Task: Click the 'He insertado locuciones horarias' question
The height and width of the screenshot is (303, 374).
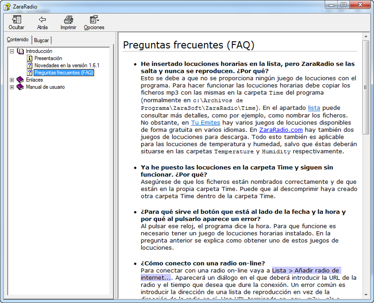Action: tap(247, 67)
